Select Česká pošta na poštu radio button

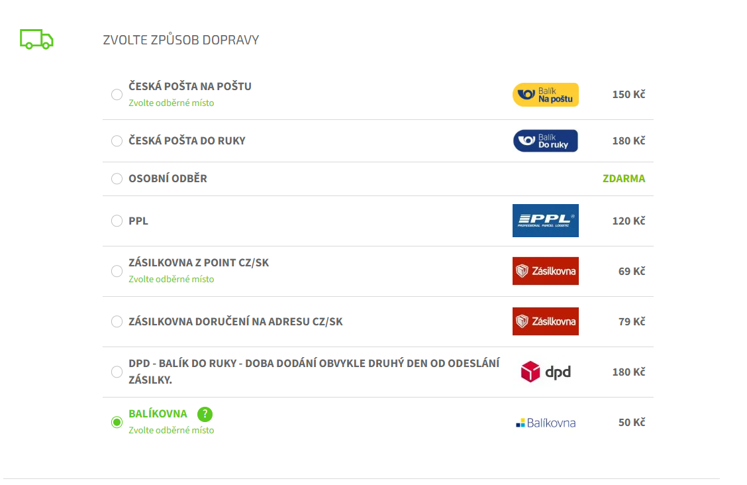[x=117, y=95]
